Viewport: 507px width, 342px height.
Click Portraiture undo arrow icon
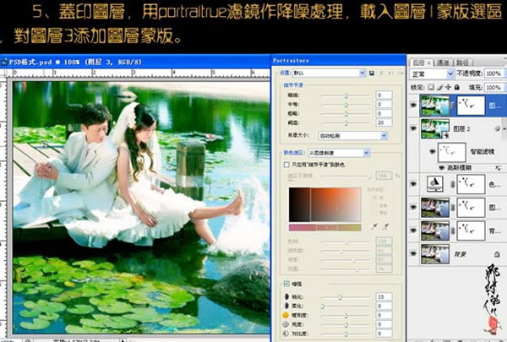tap(391, 73)
